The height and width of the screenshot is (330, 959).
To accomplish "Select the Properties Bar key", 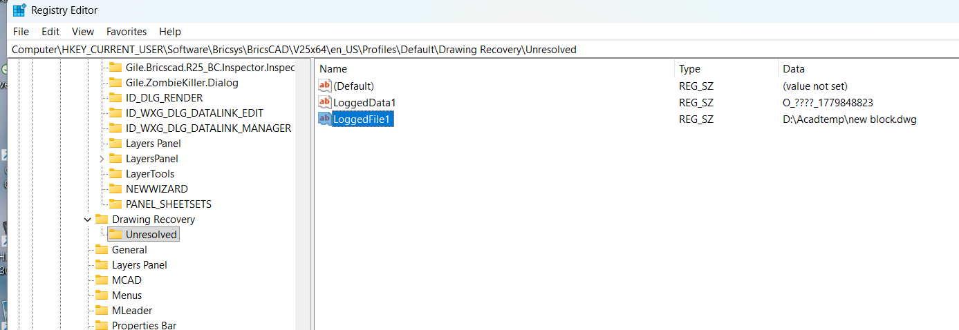I will (x=144, y=325).
